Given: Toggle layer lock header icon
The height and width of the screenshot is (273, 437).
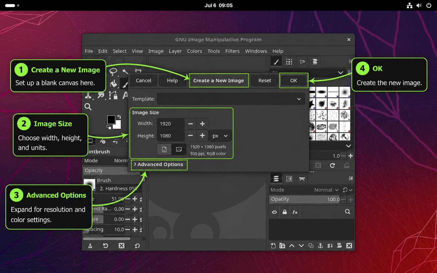Looking at the screenshot, I should click(x=285, y=212).
